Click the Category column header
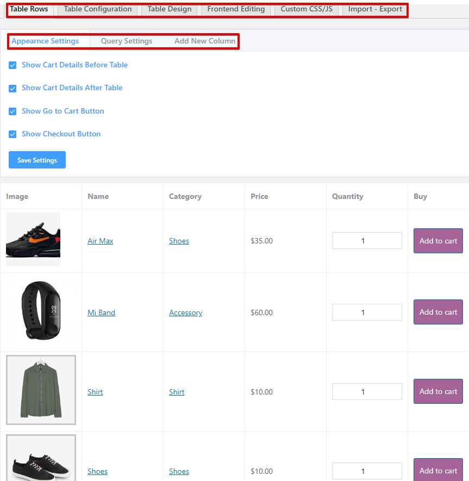The image size is (469, 481). click(185, 196)
